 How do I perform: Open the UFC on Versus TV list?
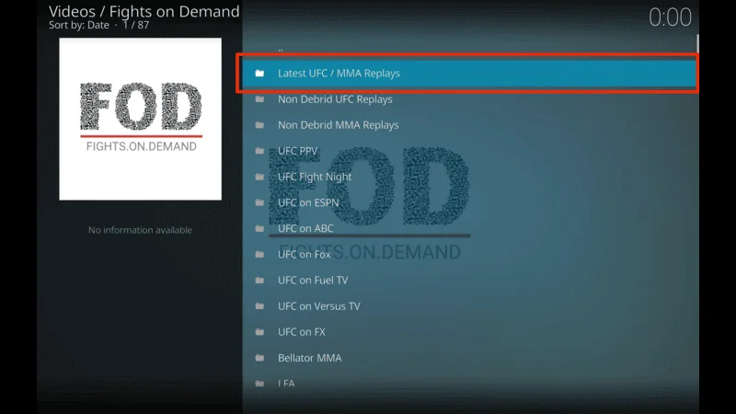tap(469, 306)
